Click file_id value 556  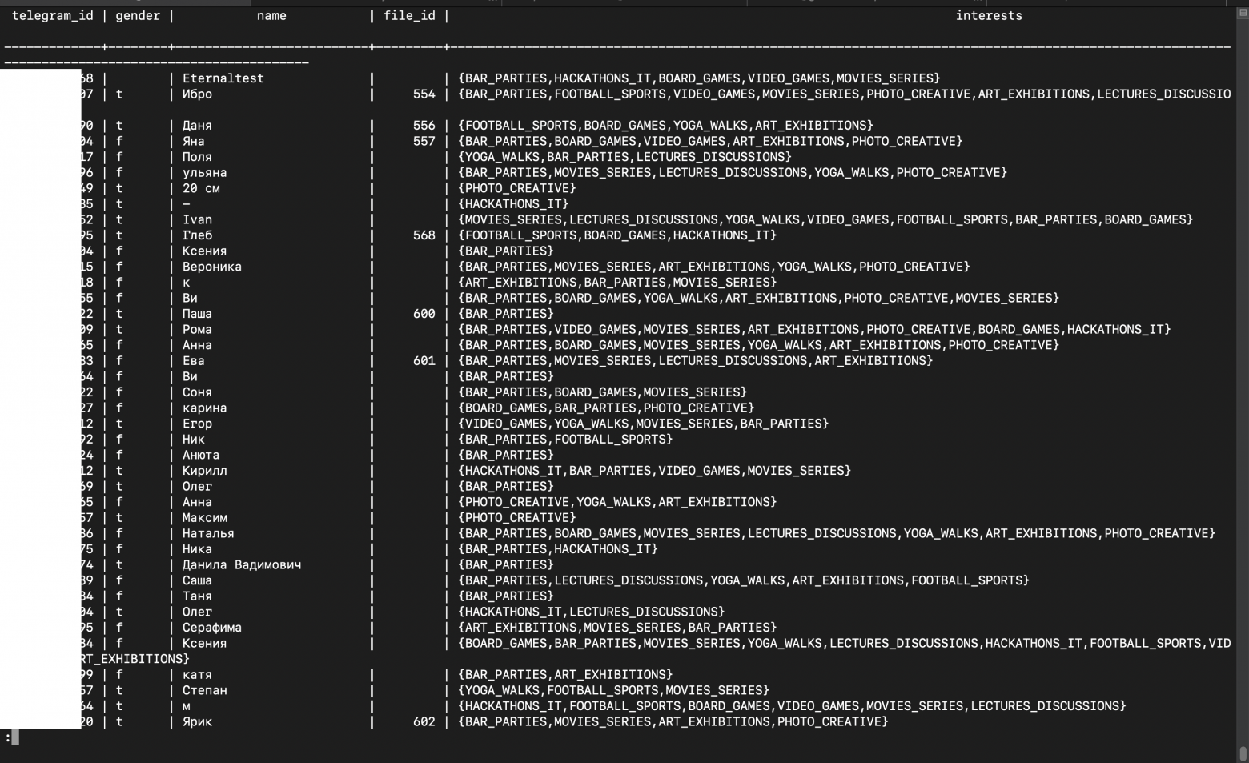(424, 126)
